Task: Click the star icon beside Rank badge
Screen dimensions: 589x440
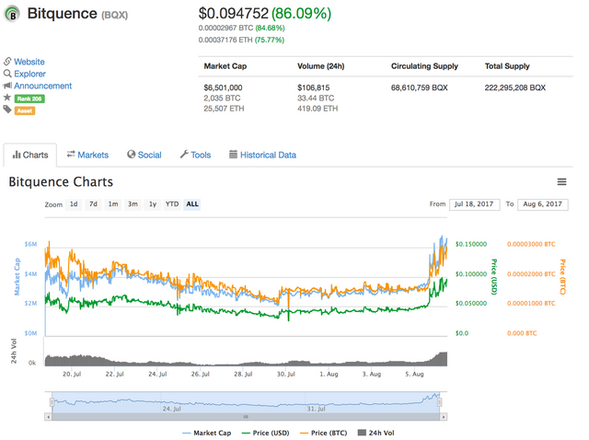Action: point(7,98)
